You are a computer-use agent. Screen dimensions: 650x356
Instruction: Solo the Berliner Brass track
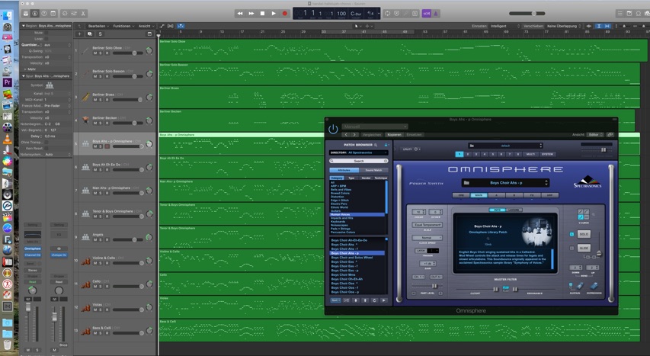(101, 100)
